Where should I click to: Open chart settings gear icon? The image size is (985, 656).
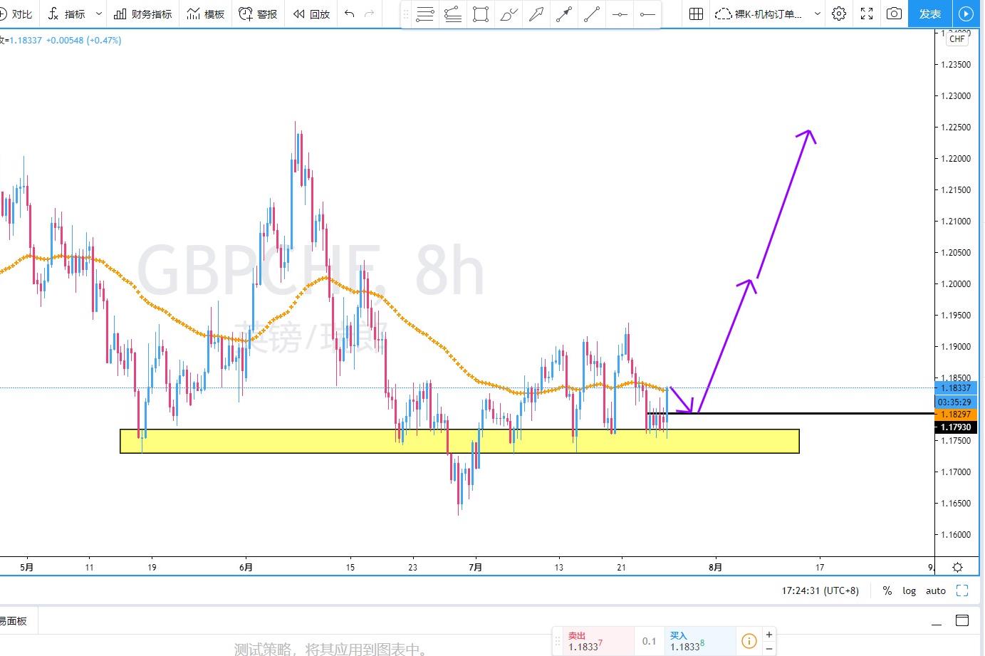(x=839, y=14)
